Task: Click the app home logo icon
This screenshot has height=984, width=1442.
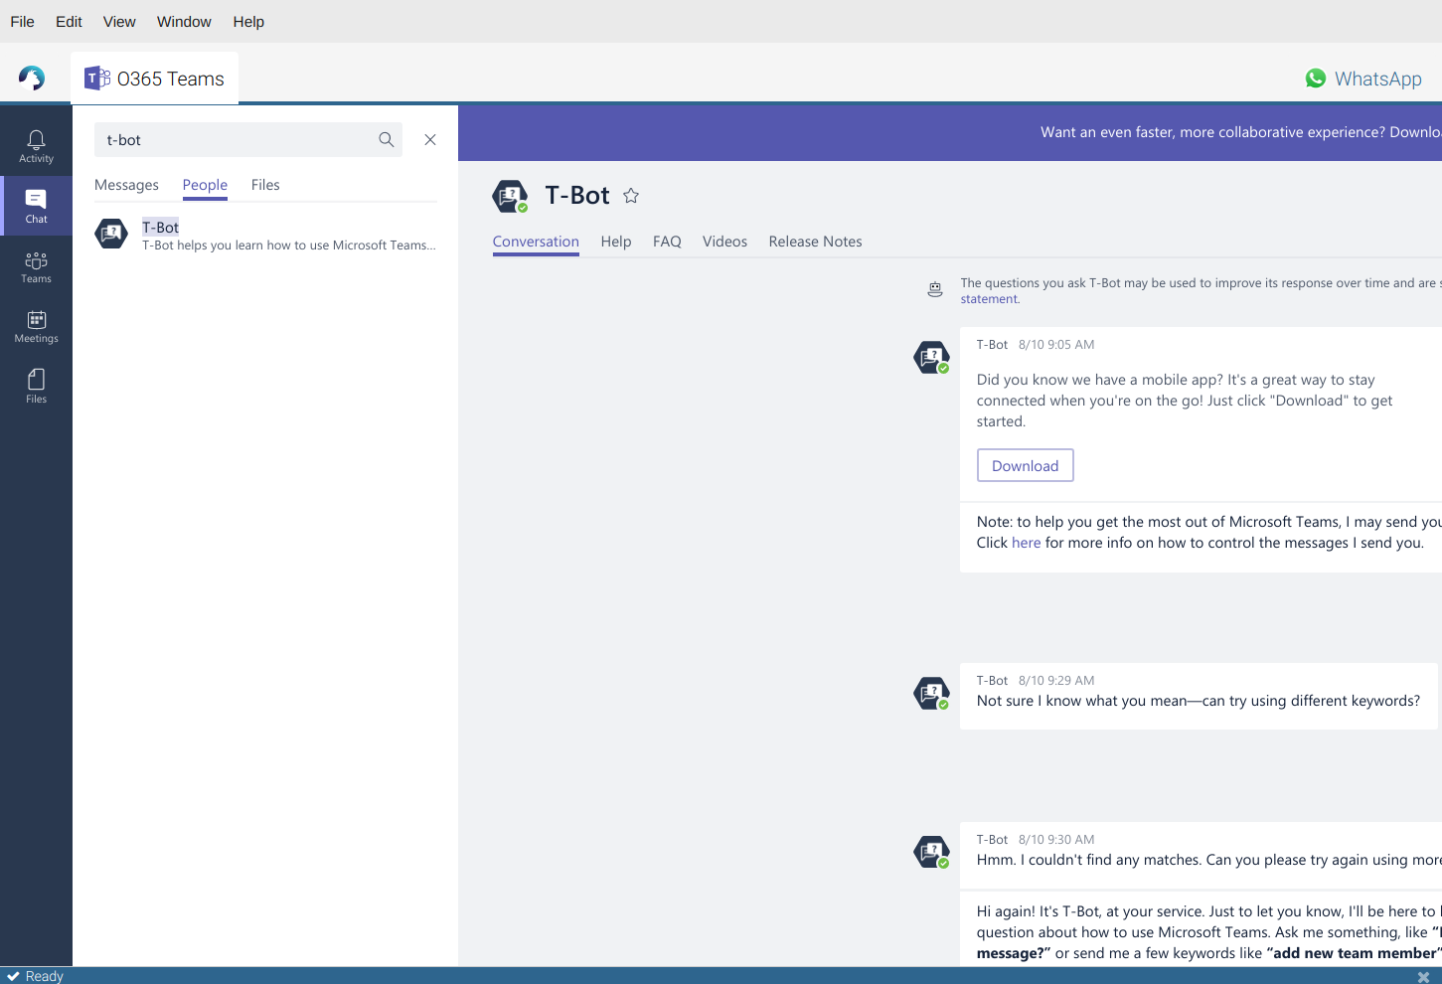Action: coord(32,79)
